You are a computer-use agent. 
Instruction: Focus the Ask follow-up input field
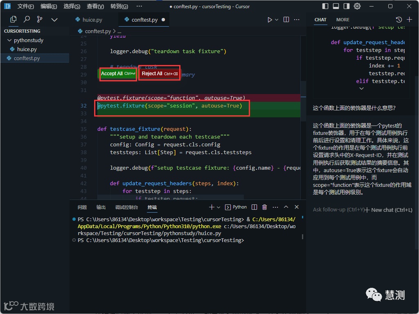coord(338,210)
